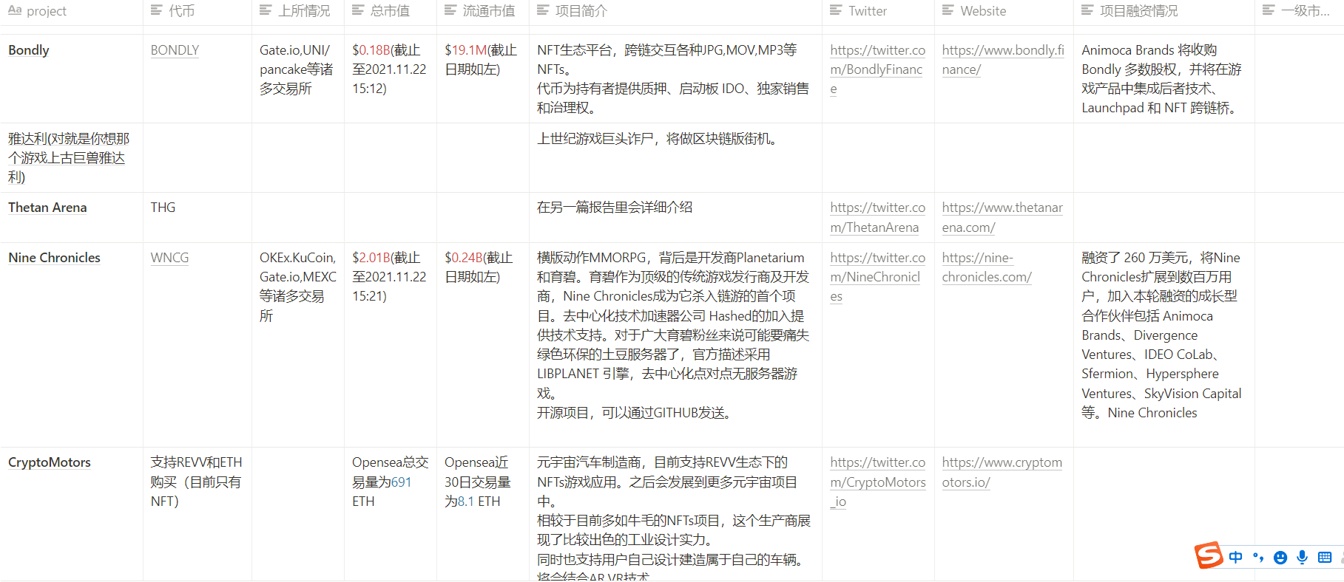
Task: Select the Opensea近30日交易量 8.1 ETH cell
Action: tap(483, 514)
